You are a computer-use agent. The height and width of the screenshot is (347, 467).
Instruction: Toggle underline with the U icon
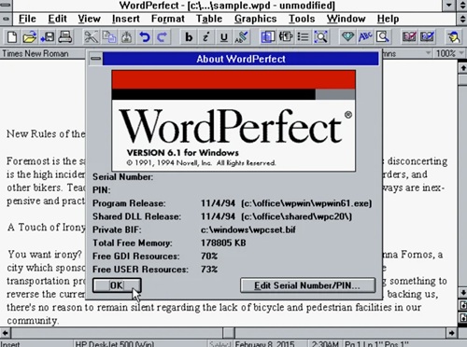(x=223, y=37)
